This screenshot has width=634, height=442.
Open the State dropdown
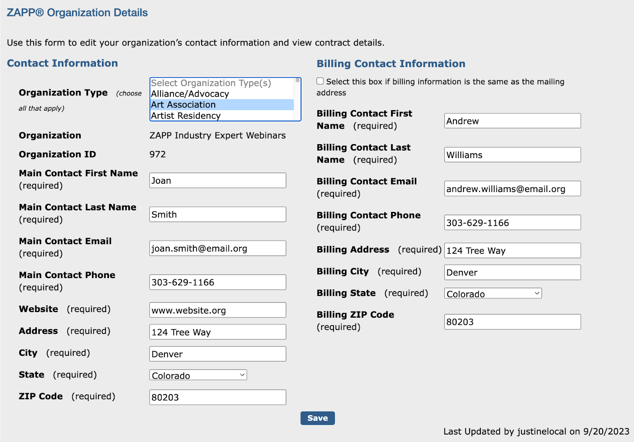[x=198, y=375]
